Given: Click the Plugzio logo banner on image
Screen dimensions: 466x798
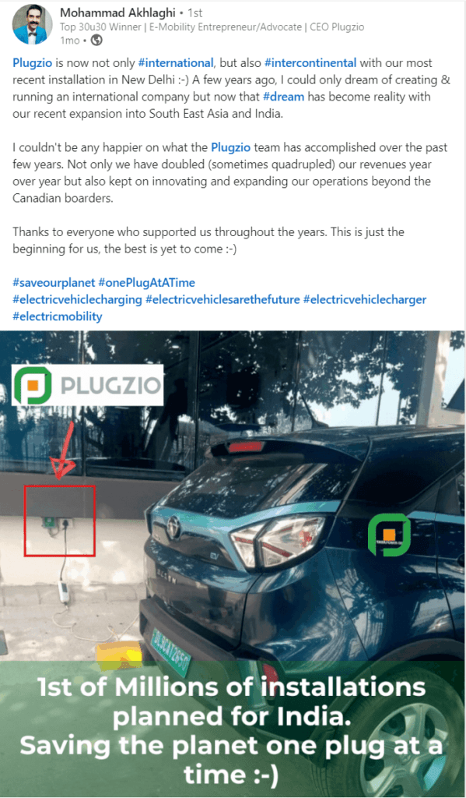Looking at the screenshot, I should click(87, 385).
